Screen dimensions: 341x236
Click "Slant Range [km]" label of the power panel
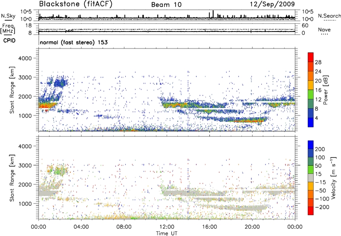point(12,90)
